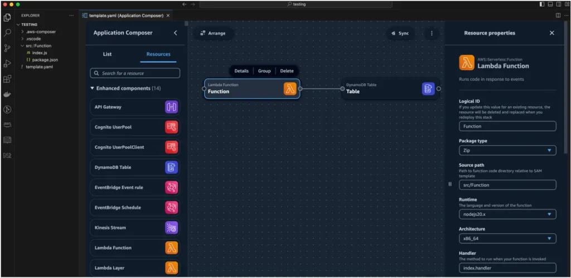Click the Sync button

click(400, 33)
